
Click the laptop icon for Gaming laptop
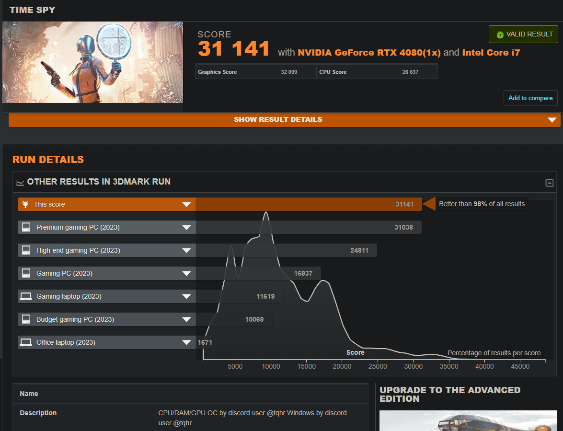click(x=26, y=296)
